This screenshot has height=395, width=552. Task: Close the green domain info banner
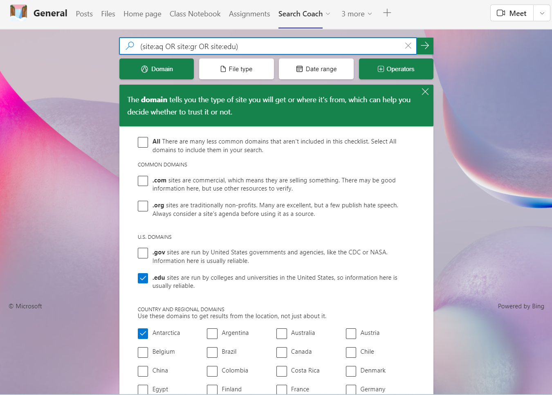point(425,92)
